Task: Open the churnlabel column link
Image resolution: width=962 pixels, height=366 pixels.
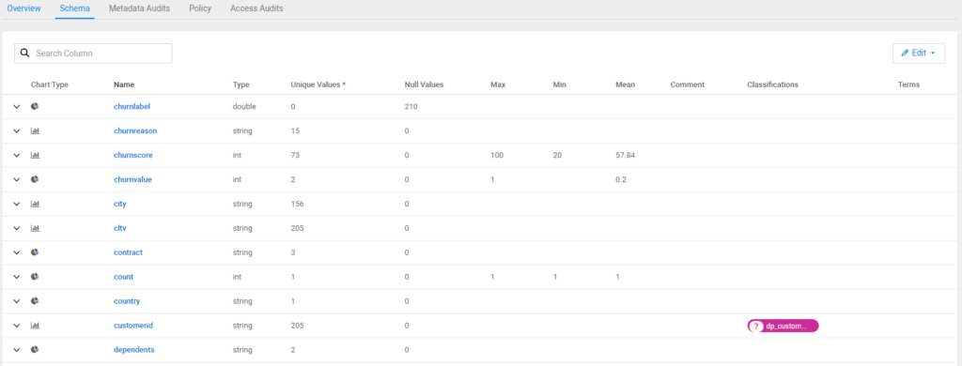Action: click(132, 106)
